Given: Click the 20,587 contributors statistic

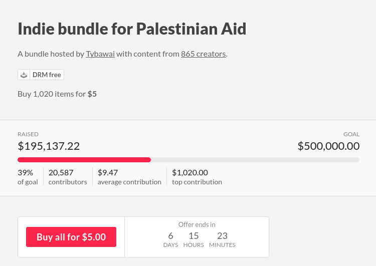Looking at the screenshot, I should tap(68, 177).
